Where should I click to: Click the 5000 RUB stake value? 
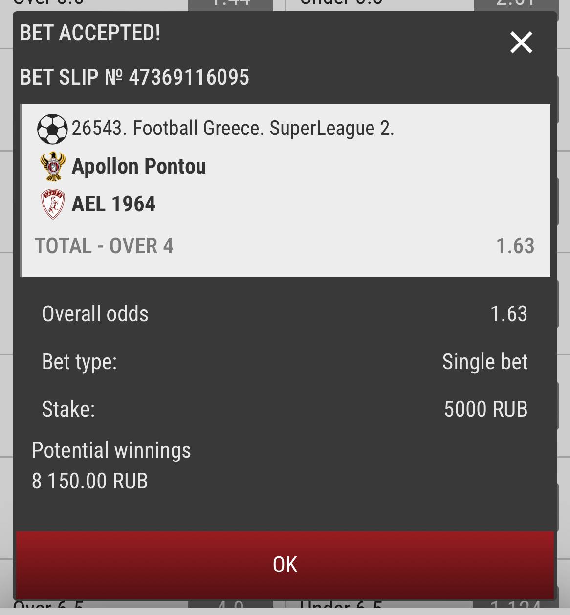tap(485, 409)
